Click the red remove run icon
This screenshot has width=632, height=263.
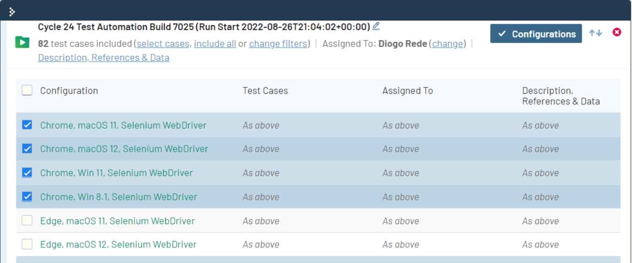pos(617,32)
